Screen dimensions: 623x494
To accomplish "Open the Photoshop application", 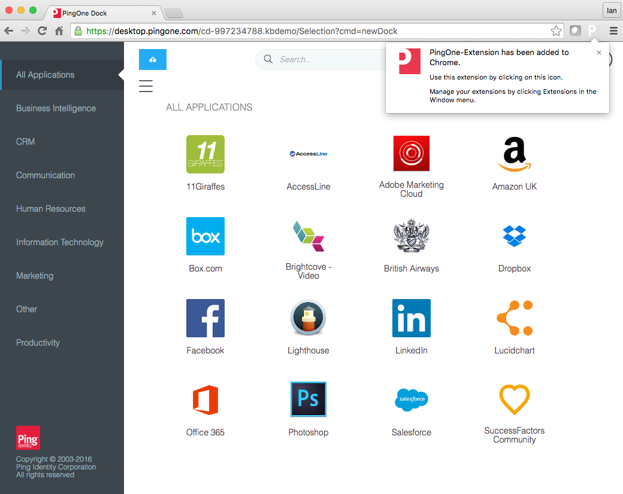I will click(x=309, y=399).
